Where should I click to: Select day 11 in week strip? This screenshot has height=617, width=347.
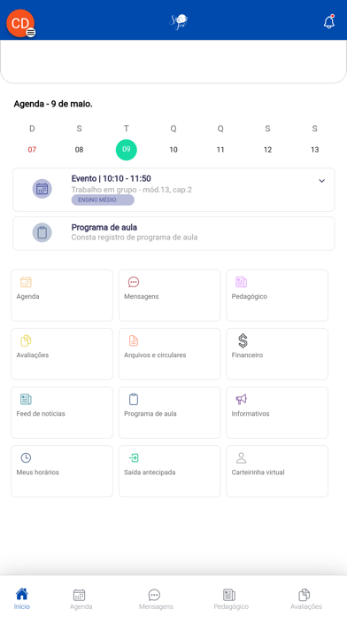(220, 150)
